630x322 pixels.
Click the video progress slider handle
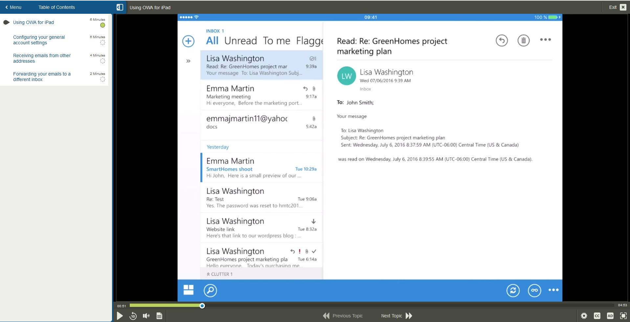(x=202, y=306)
